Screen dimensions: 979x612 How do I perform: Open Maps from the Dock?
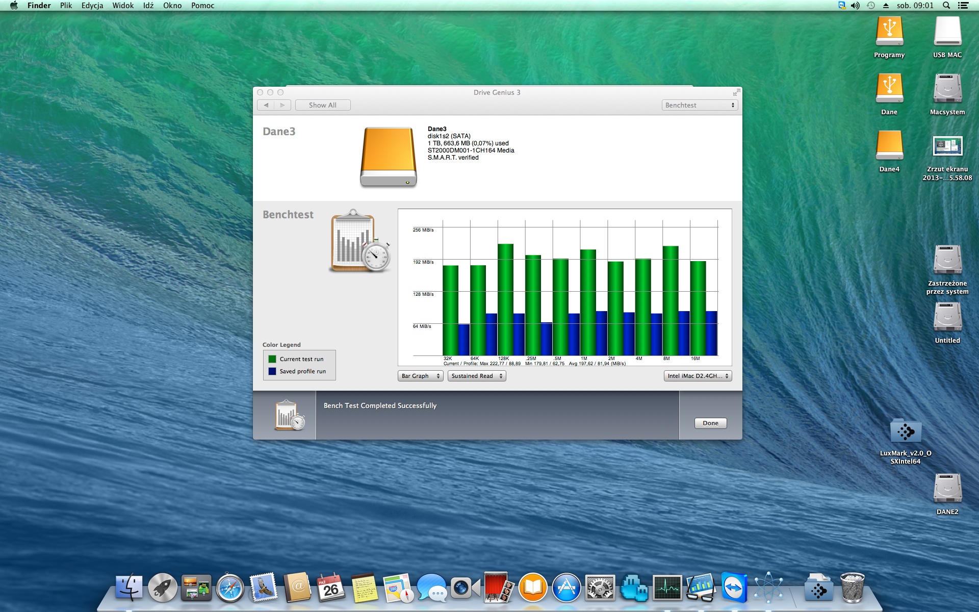(398, 588)
